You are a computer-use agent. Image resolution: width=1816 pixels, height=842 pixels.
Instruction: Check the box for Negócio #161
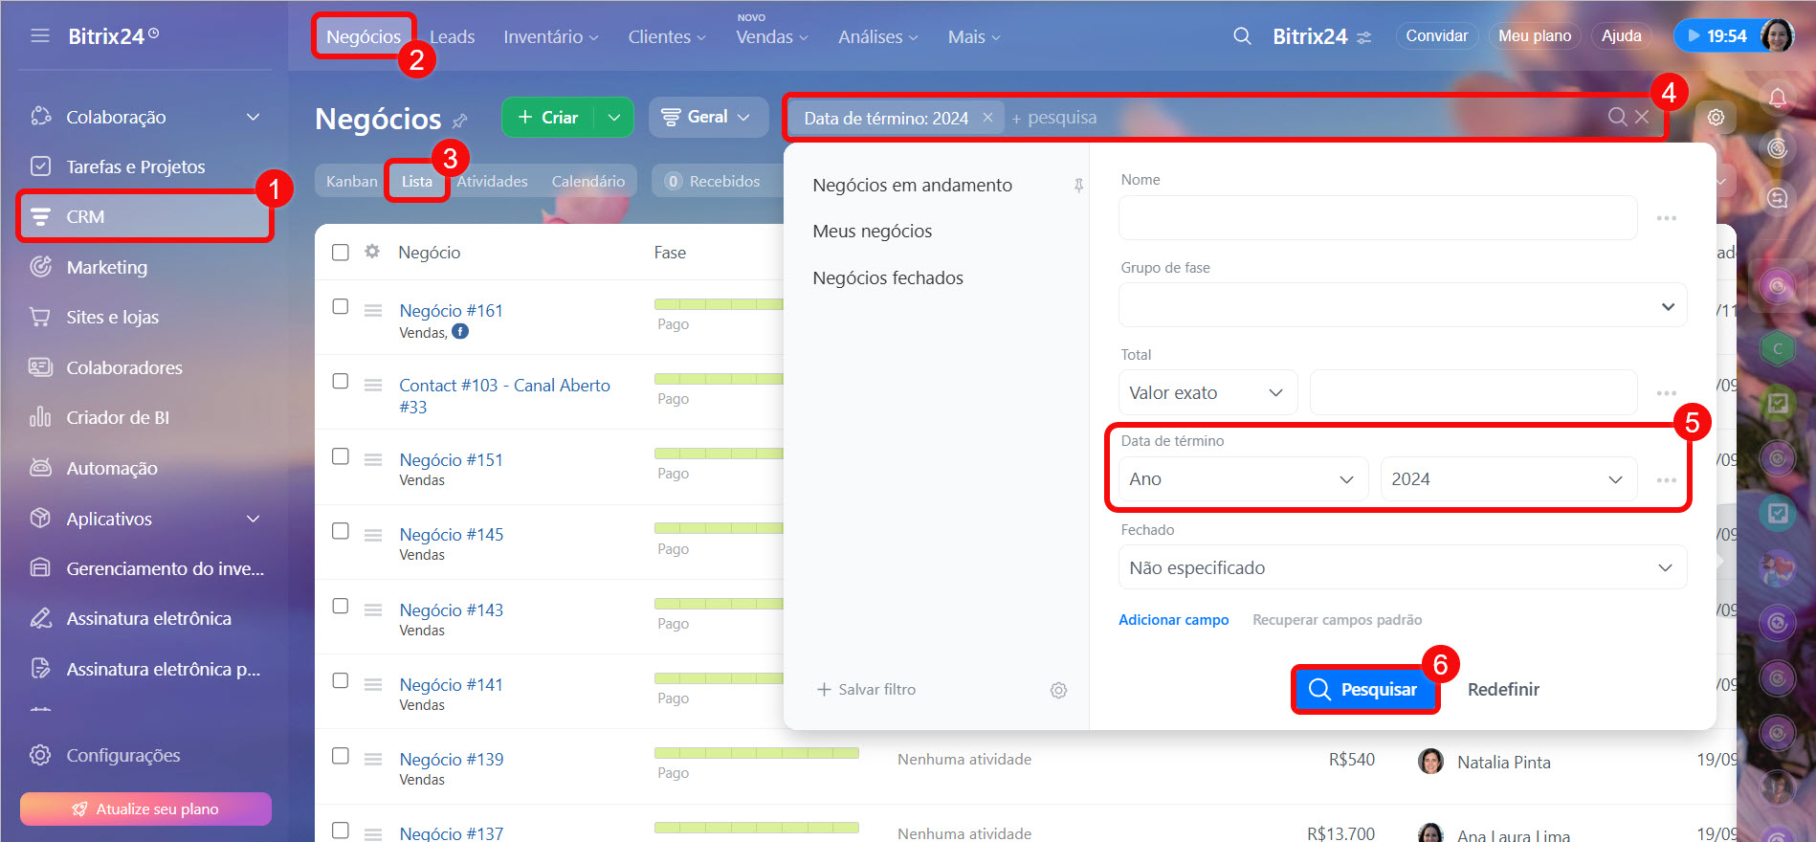click(341, 307)
